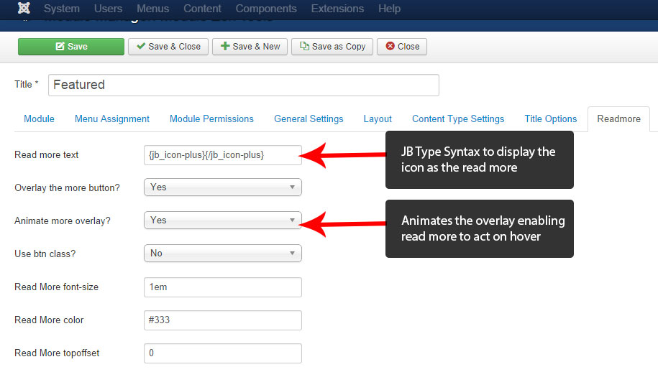Switch to the Module Permissions tab
658x390 pixels.
(211, 119)
